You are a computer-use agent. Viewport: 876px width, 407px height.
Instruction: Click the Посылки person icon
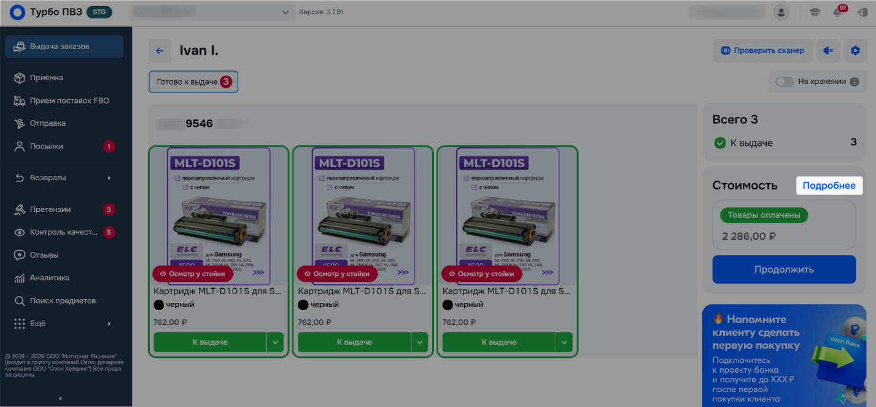20,146
